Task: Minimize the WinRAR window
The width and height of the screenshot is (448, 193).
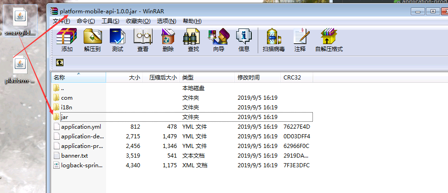Action: coord(418,11)
